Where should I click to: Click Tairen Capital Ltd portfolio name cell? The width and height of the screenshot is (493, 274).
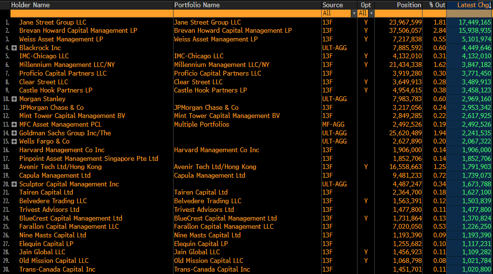pyautogui.click(x=201, y=193)
